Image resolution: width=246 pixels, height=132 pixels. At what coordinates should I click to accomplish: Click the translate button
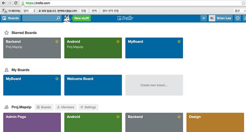(94, 11)
